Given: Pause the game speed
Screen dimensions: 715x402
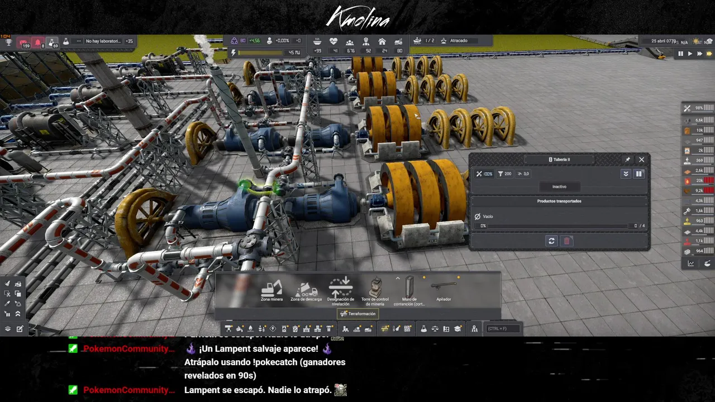Looking at the screenshot, I should 680,54.
